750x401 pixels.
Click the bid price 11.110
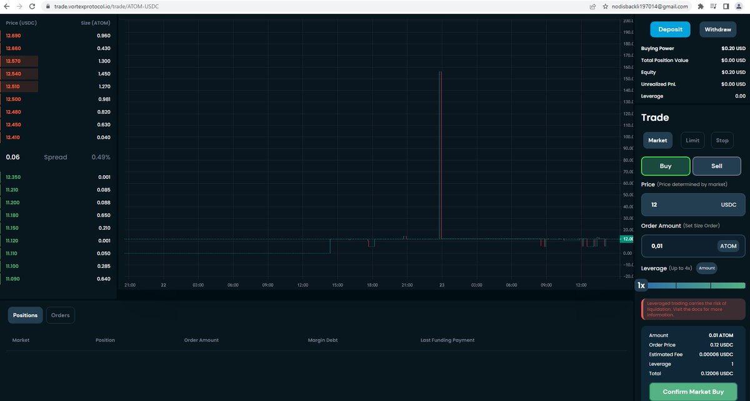coord(12,253)
